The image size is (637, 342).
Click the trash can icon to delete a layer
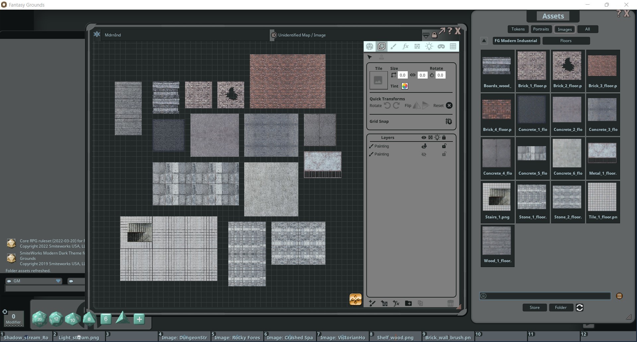pos(450,303)
